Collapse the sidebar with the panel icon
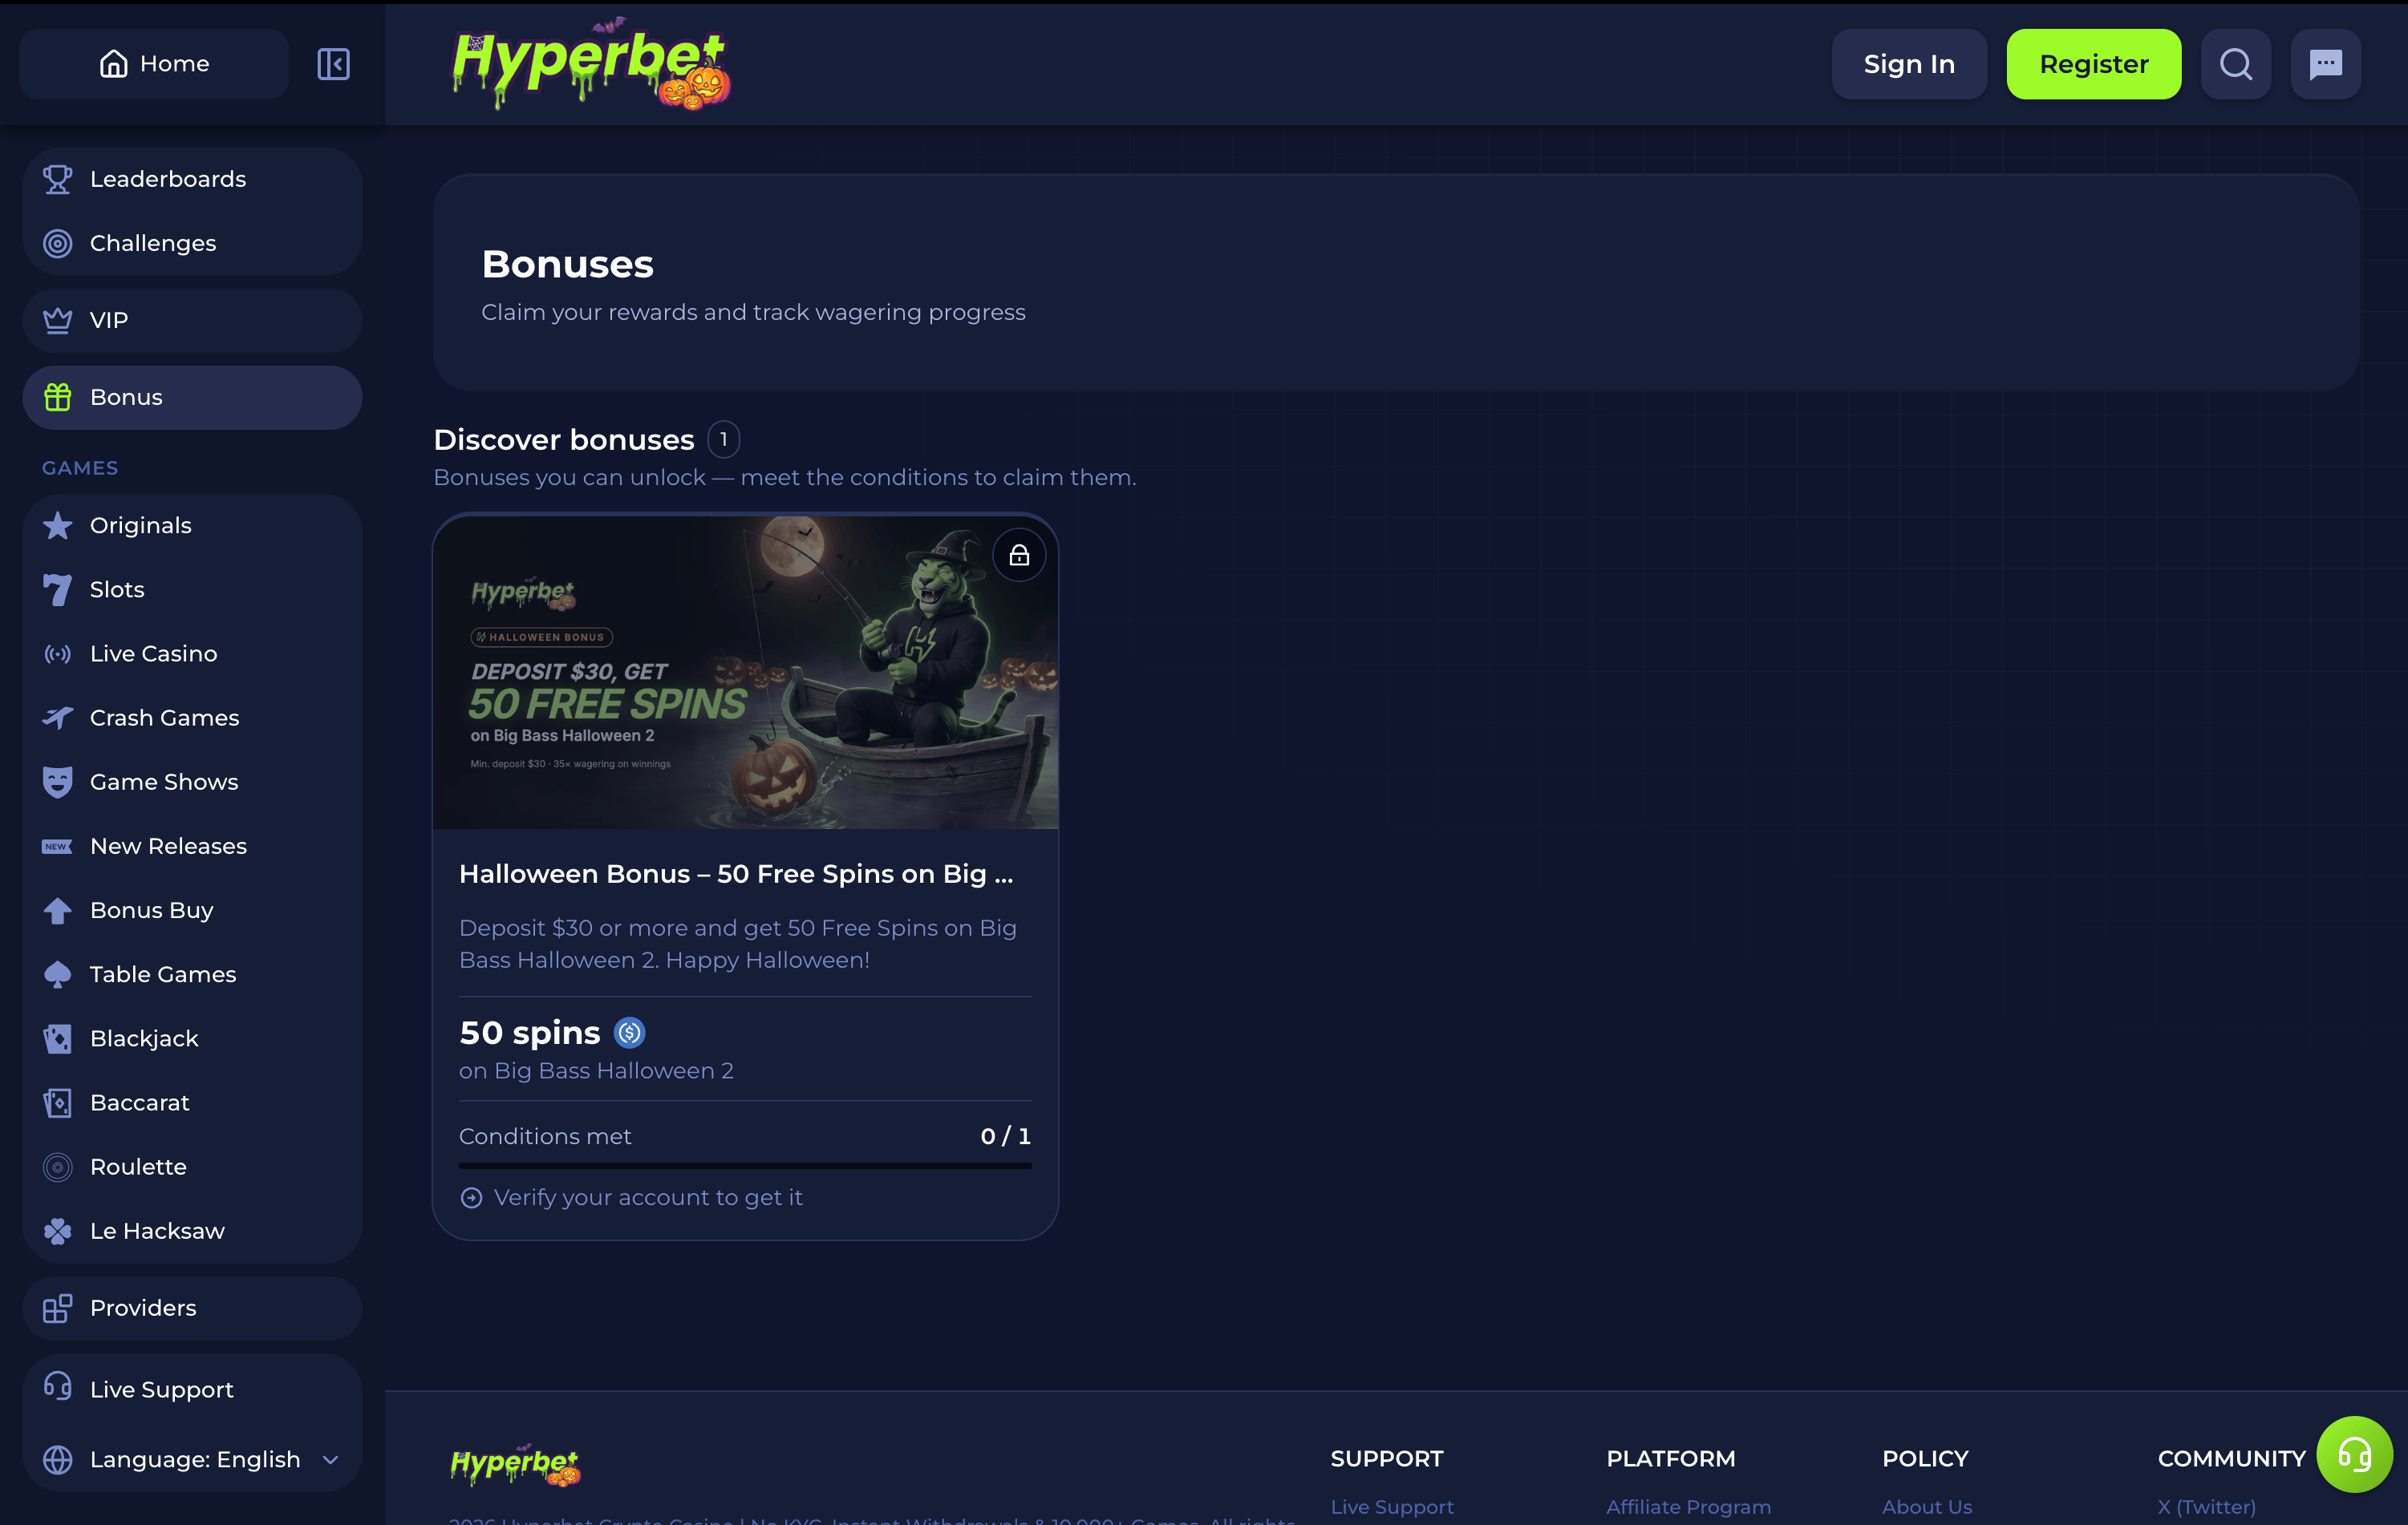The width and height of the screenshot is (2408, 1525). 333,64
